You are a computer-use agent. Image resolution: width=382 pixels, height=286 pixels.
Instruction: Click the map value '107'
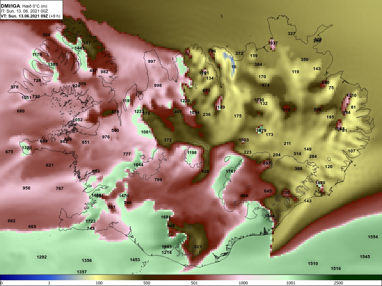(351, 151)
